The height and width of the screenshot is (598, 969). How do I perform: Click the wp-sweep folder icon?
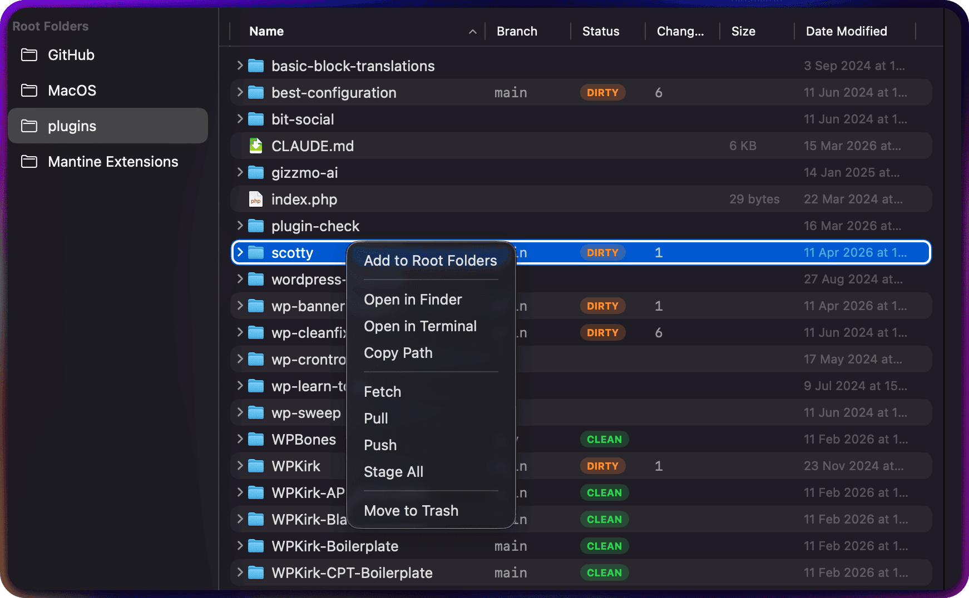pyautogui.click(x=256, y=412)
